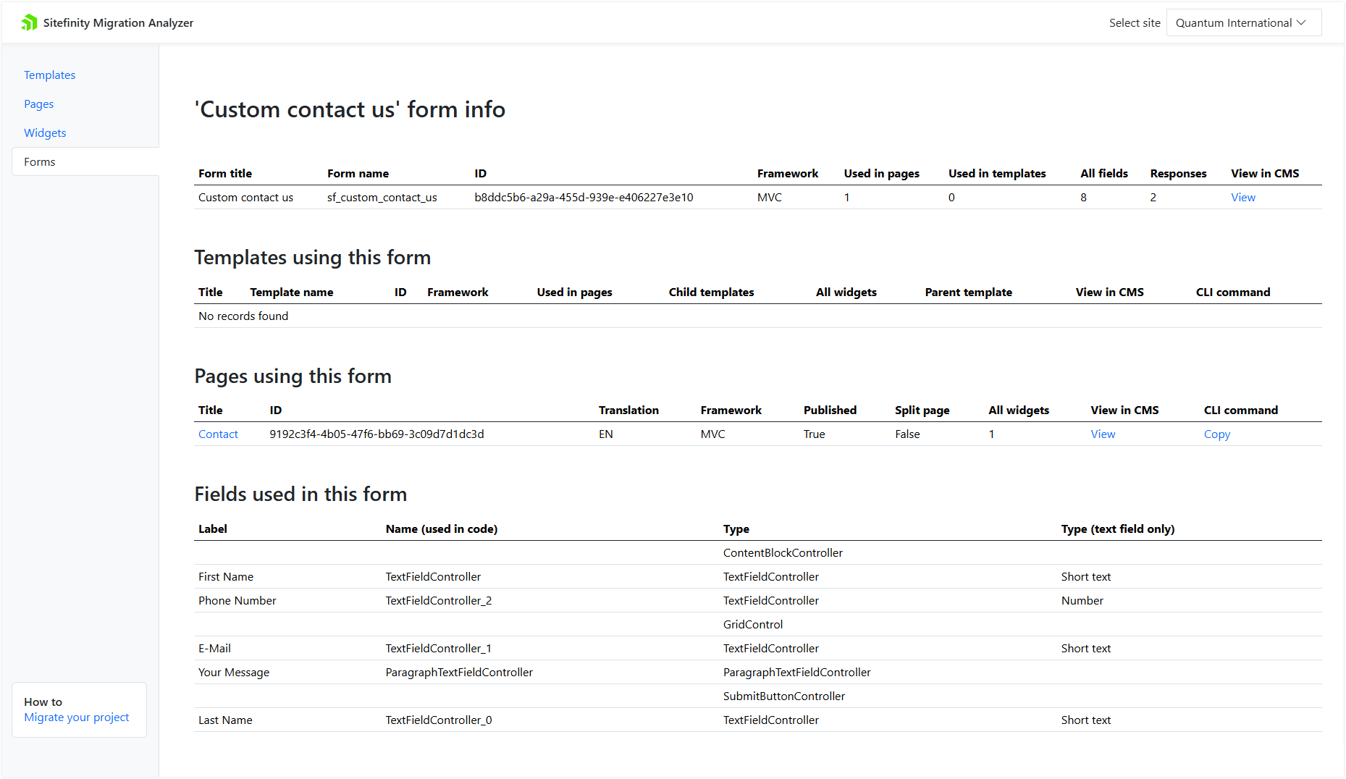The height and width of the screenshot is (779, 1346).
Task: Open the Pages sidebar section
Action: [38, 104]
